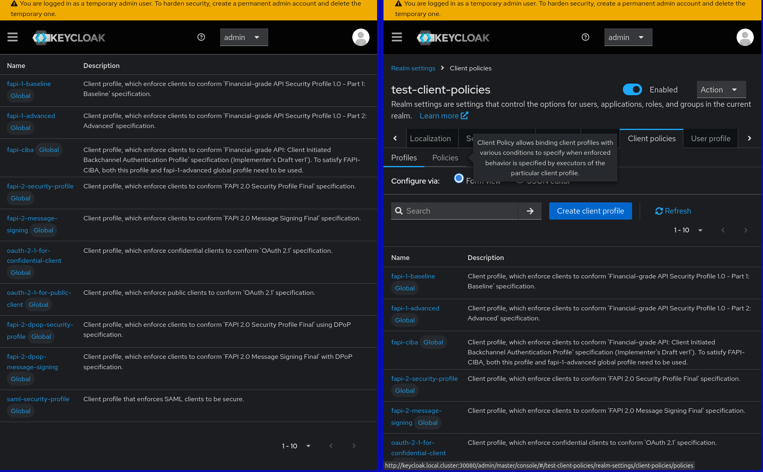This screenshot has height=472, width=763.
Task: Open 1 - 10 pagination dropdown in left window
Action: pos(296,446)
